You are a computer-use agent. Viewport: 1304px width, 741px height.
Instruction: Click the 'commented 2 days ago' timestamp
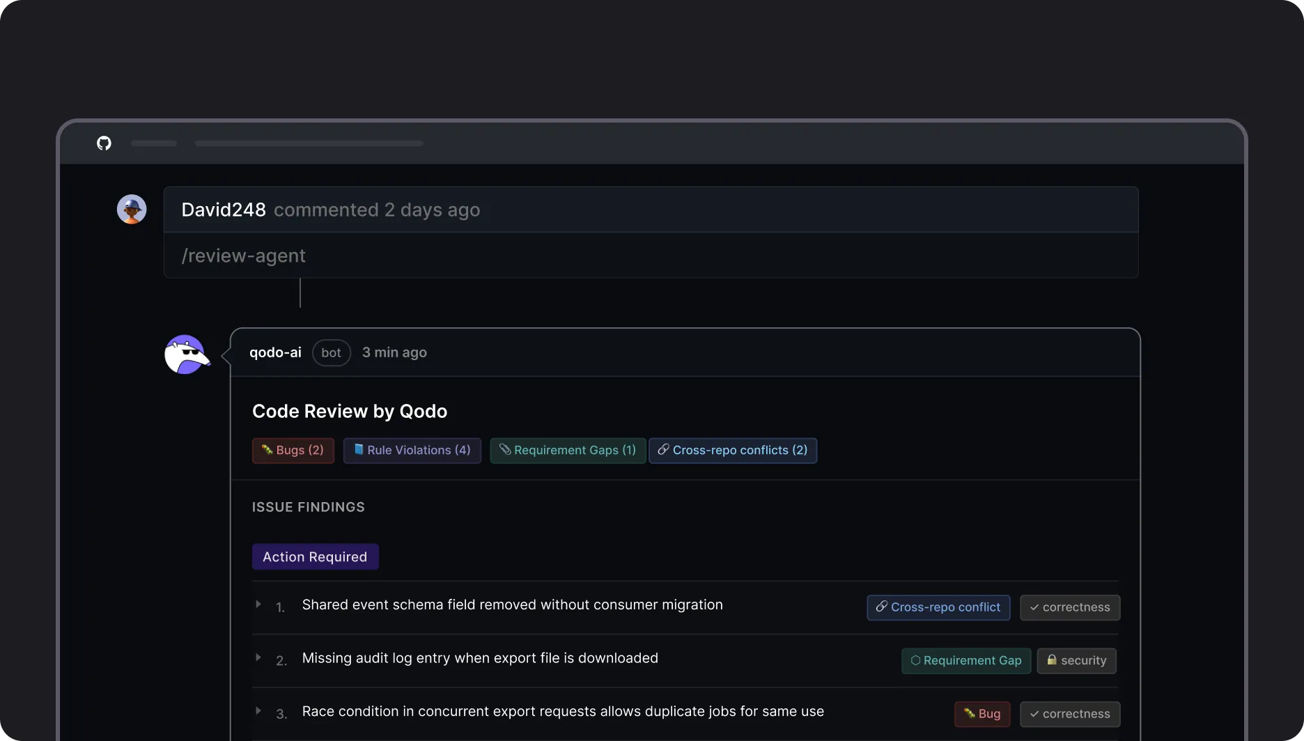377,210
